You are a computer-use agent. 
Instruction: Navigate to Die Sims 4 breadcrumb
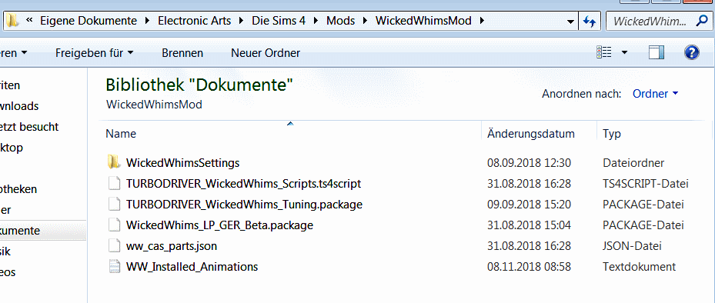coord(279,21)
